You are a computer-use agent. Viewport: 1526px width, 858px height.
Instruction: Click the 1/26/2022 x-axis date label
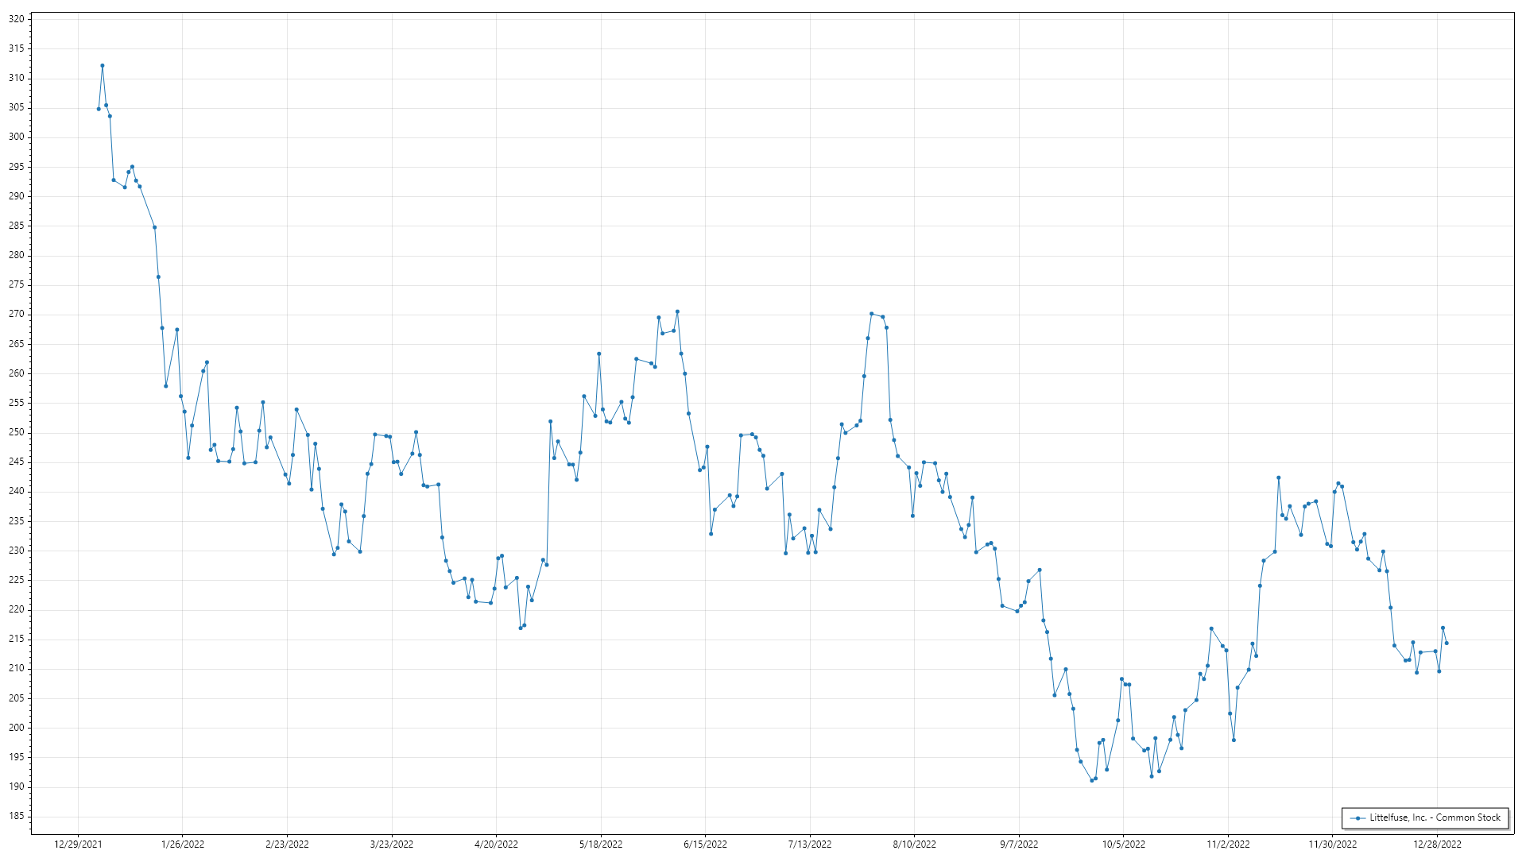coord(183,844)
